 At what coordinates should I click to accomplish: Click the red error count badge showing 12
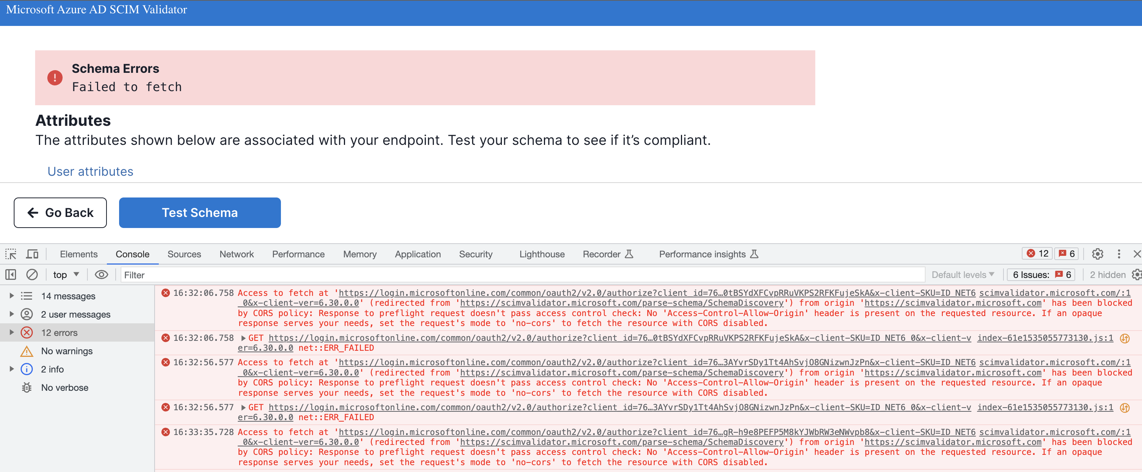(x=1037, y=254)
